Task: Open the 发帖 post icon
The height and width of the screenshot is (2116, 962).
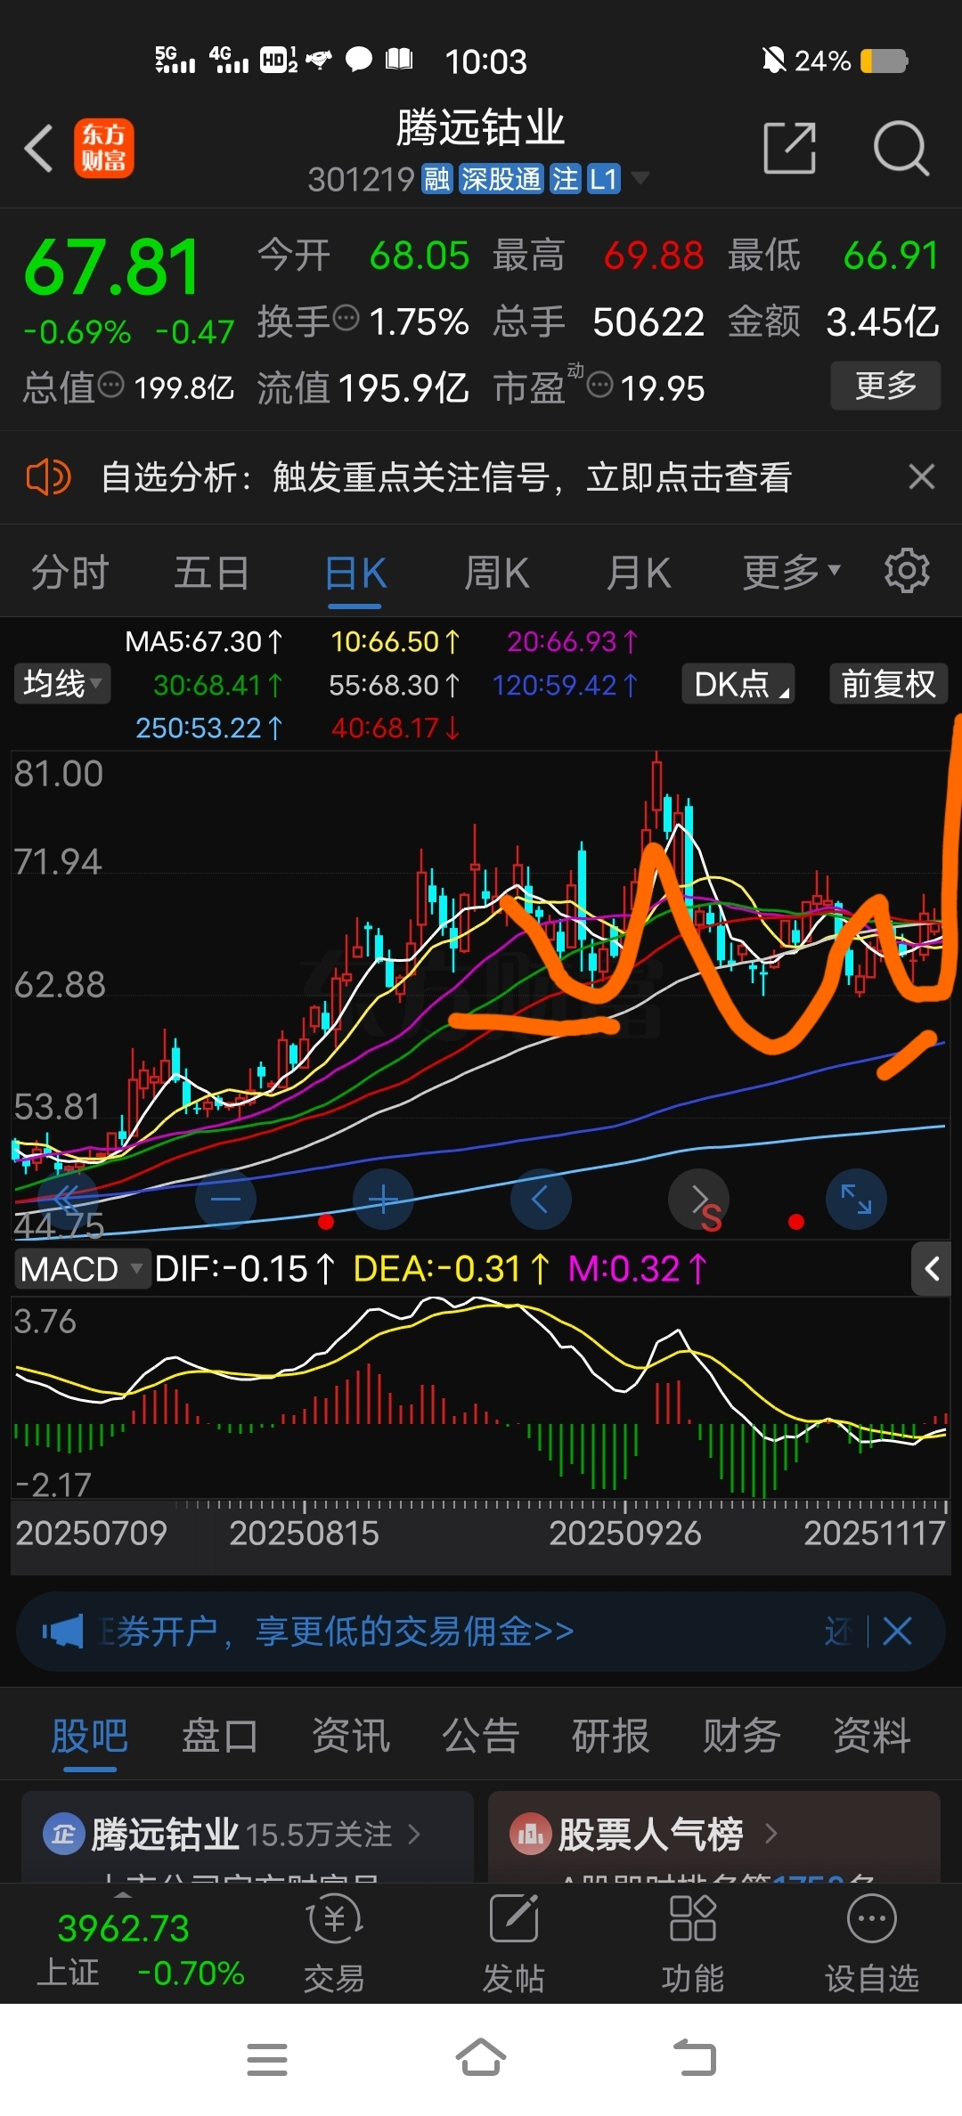Action: 513,1943
